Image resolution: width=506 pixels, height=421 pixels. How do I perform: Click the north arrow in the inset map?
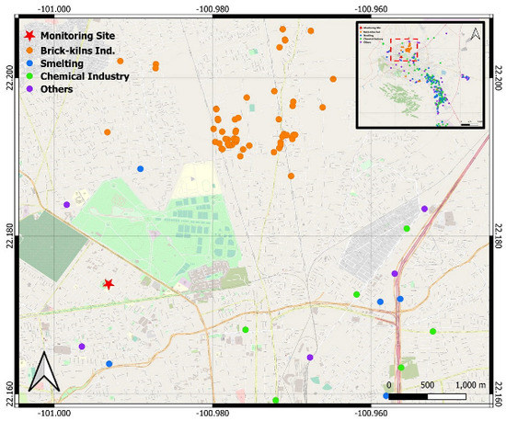(x=476, y=34)
